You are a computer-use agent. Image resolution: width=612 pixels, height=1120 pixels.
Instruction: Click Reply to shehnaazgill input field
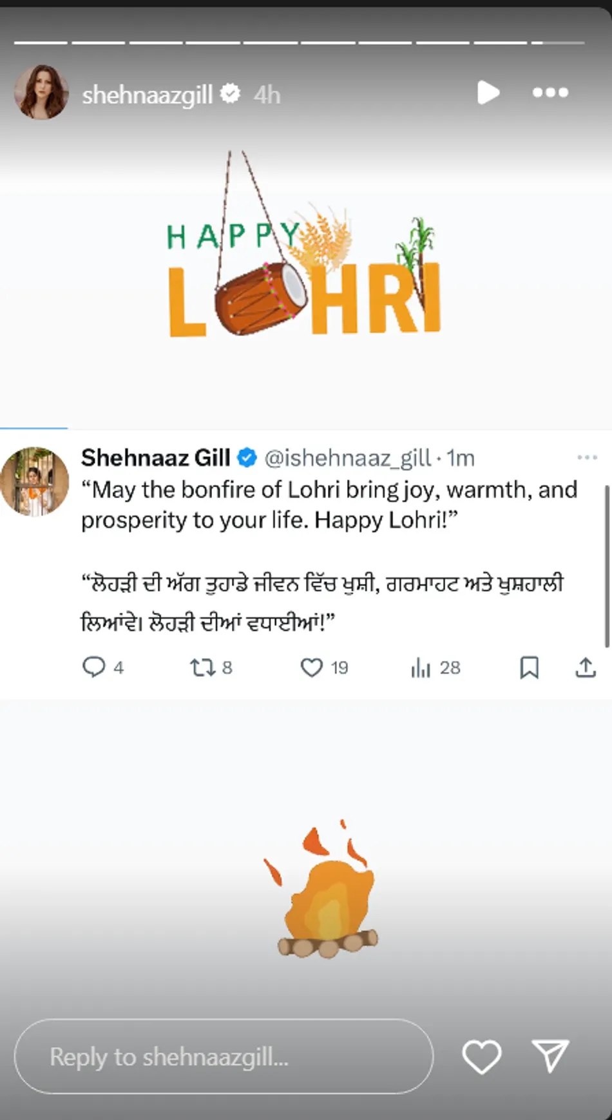(x=224, y=1056)
